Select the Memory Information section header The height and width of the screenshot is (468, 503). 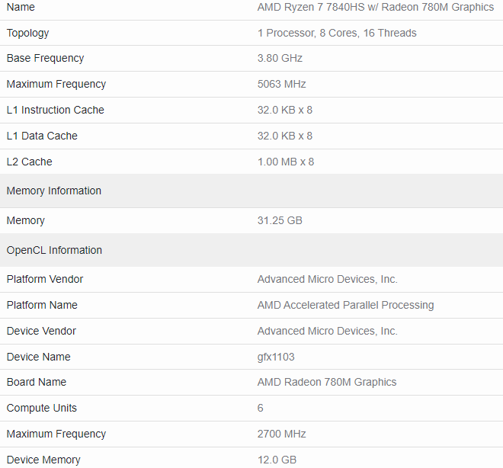coord(53,191)
